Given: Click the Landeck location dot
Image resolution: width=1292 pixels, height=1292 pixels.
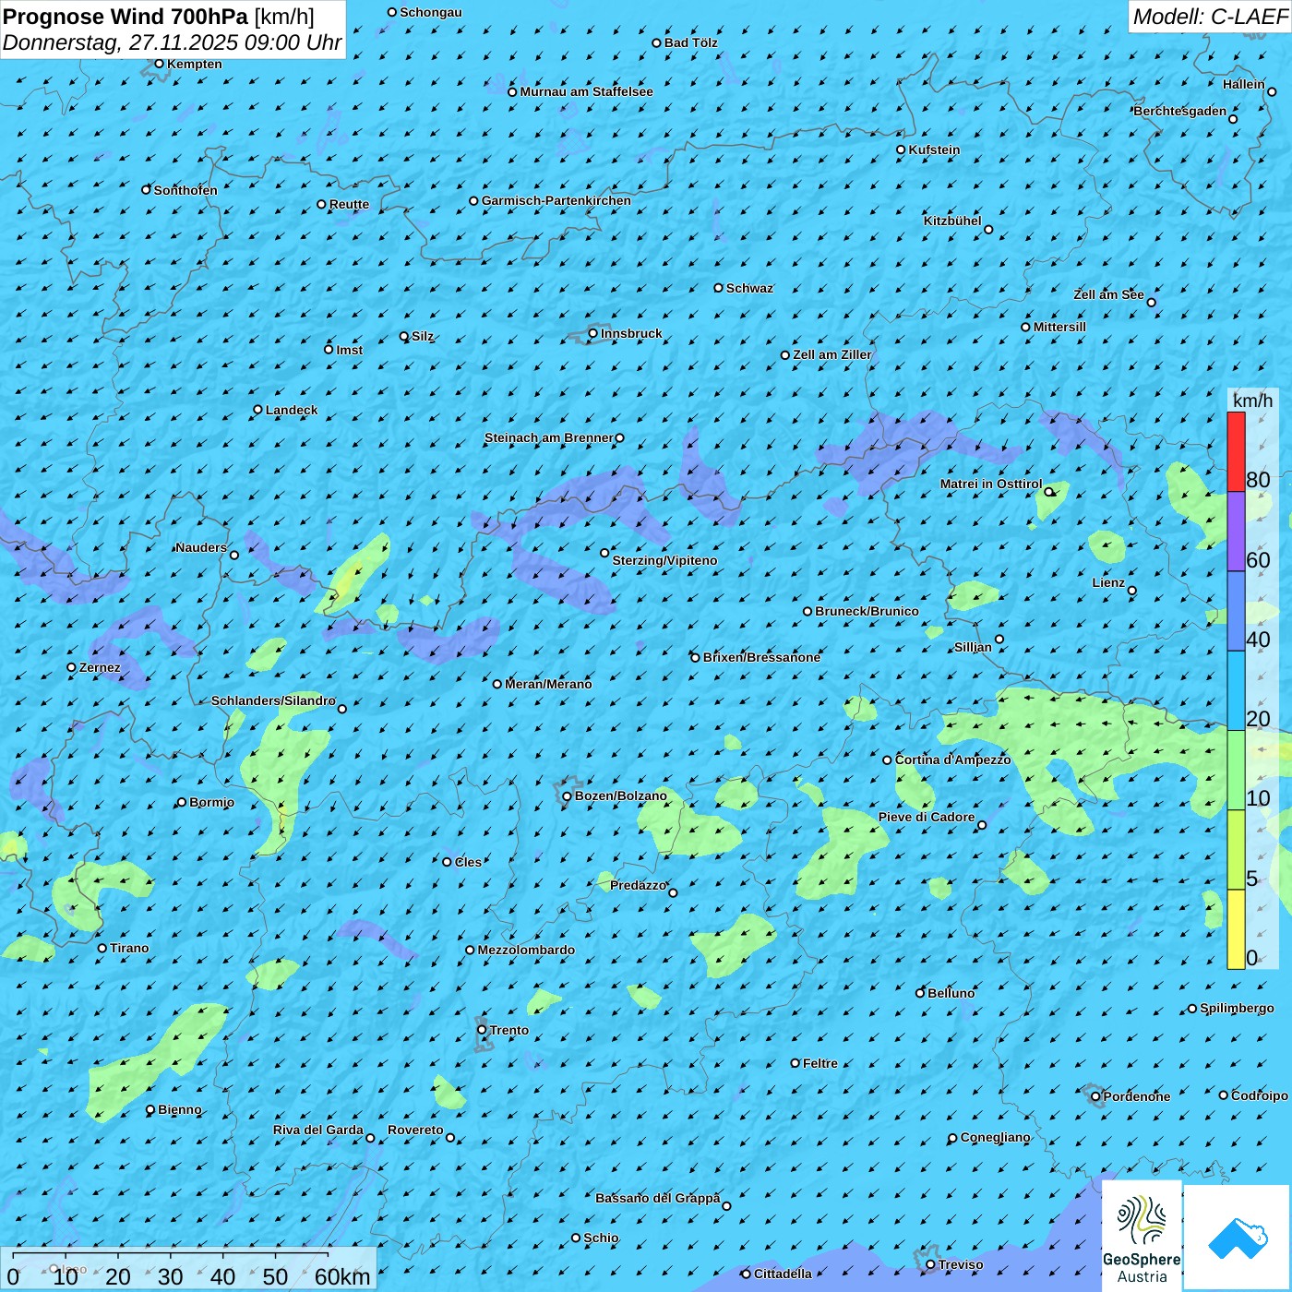Looking at the screenshot, I should pos(258,410).
